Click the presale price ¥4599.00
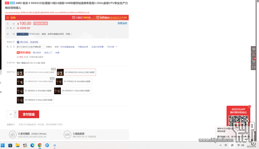This screenshot has height=149, width=259. pyautogui.click(x=24, y=28)
